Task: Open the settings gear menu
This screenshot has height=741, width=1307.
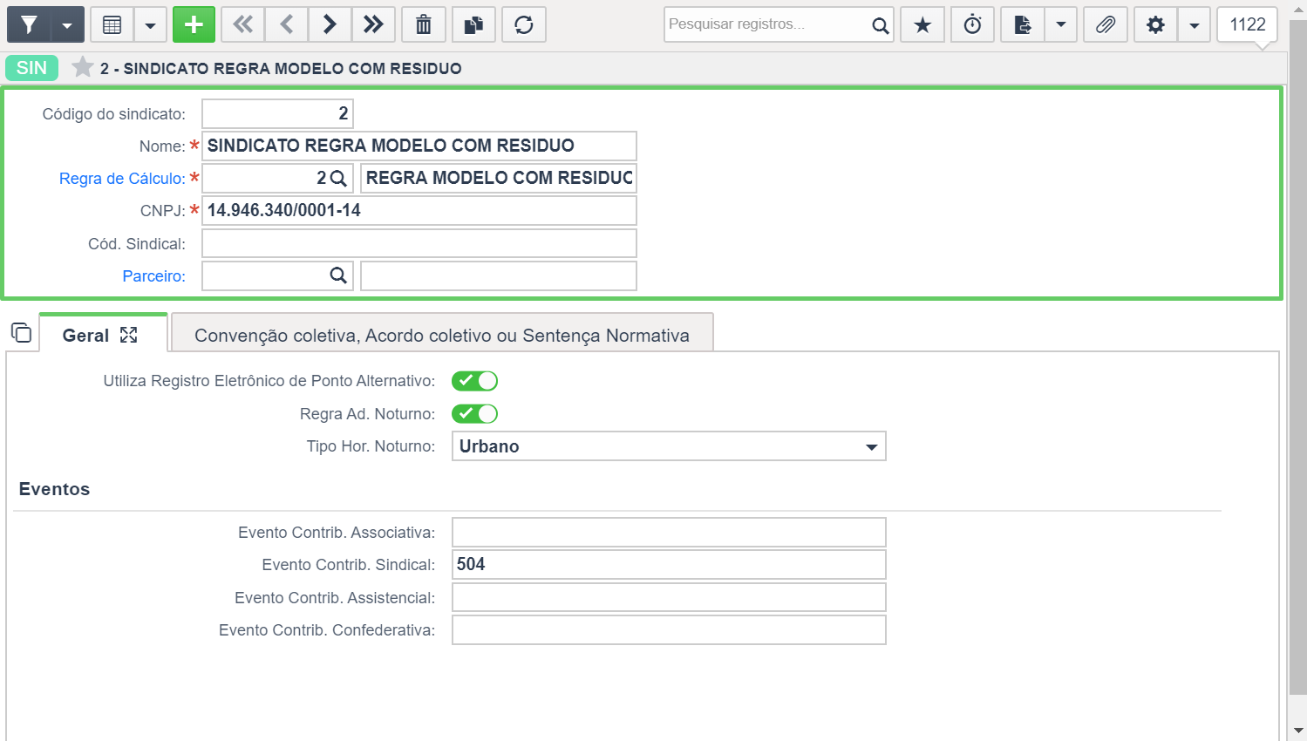Action: (1156, 24)
